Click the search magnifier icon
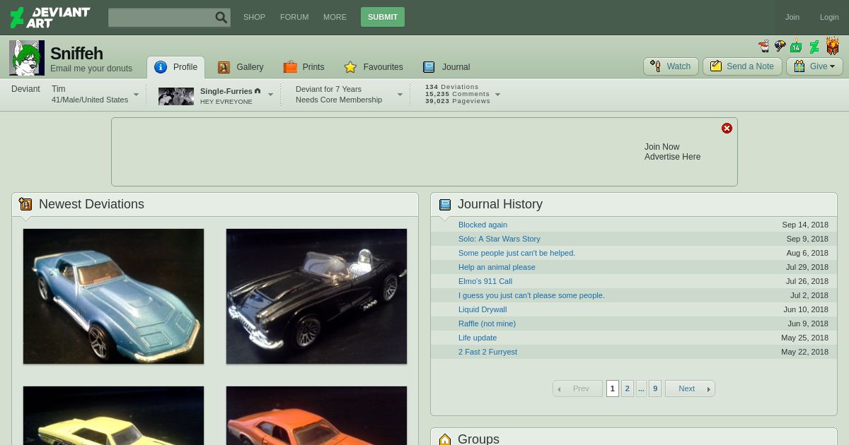This screenshot has height=445, width=849. pyautogui.click(x=221, y=18)
